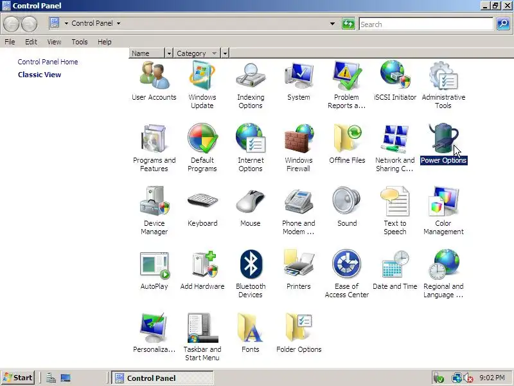
Task: Click Server Manager quick launch icon
Action: click(x=51, y=378)
